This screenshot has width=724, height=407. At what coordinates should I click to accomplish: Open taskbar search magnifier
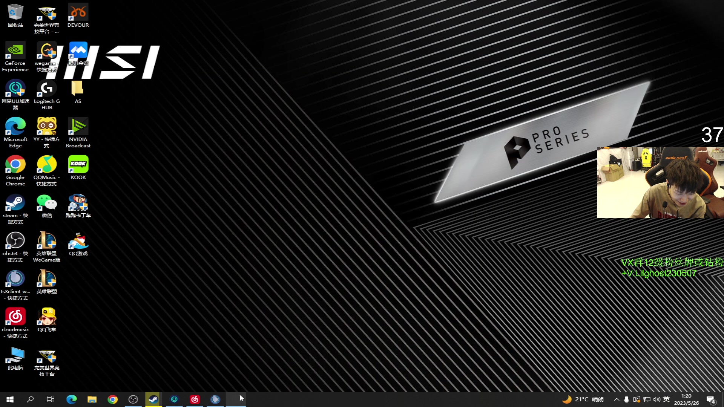(x=30, y=399)
